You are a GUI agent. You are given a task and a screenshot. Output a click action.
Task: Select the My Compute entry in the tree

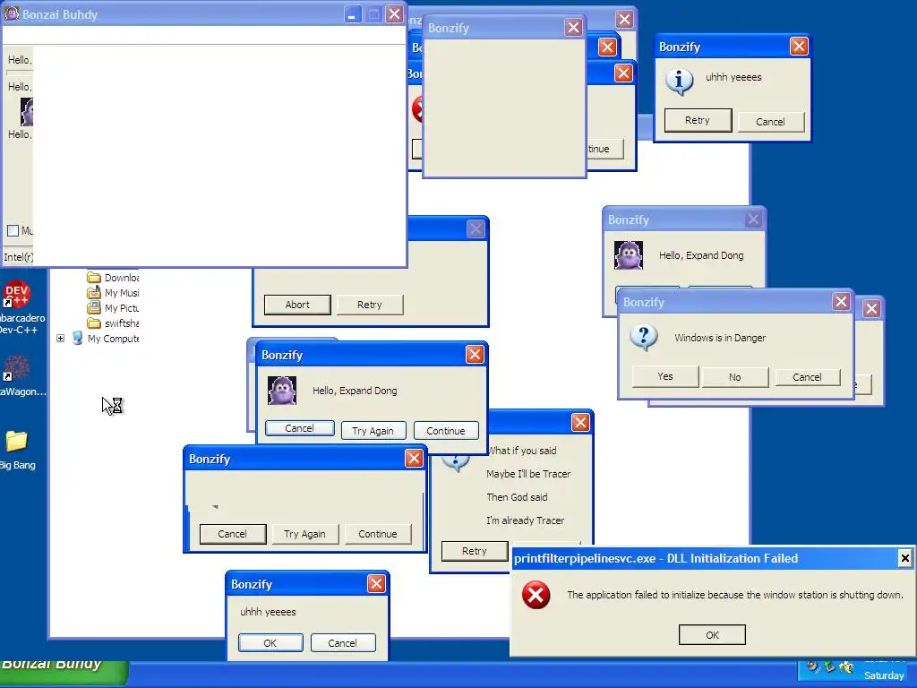tap(106, 338)
